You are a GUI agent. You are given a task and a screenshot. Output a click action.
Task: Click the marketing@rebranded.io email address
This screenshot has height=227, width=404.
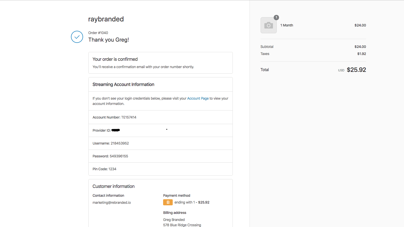tap(111, 202)
